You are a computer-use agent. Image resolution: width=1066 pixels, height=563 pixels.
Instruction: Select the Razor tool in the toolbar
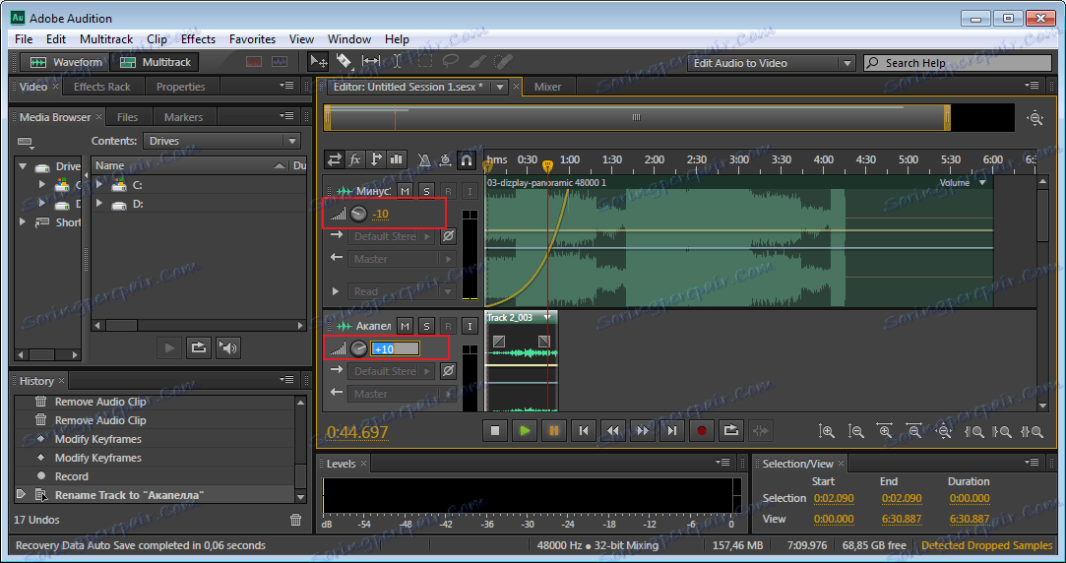click(345, 62)
